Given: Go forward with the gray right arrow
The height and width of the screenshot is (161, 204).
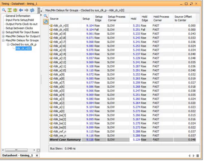Looking at the screenshot, I should coord(26,10).
